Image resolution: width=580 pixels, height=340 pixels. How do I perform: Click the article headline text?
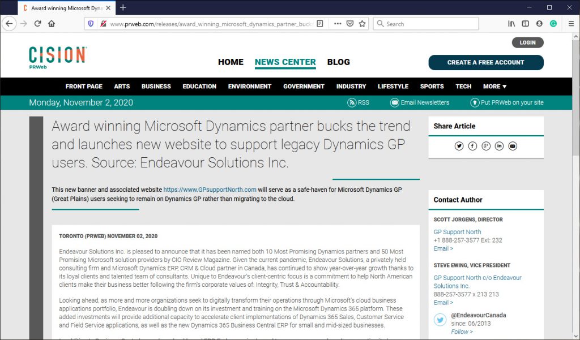[231, 144]
